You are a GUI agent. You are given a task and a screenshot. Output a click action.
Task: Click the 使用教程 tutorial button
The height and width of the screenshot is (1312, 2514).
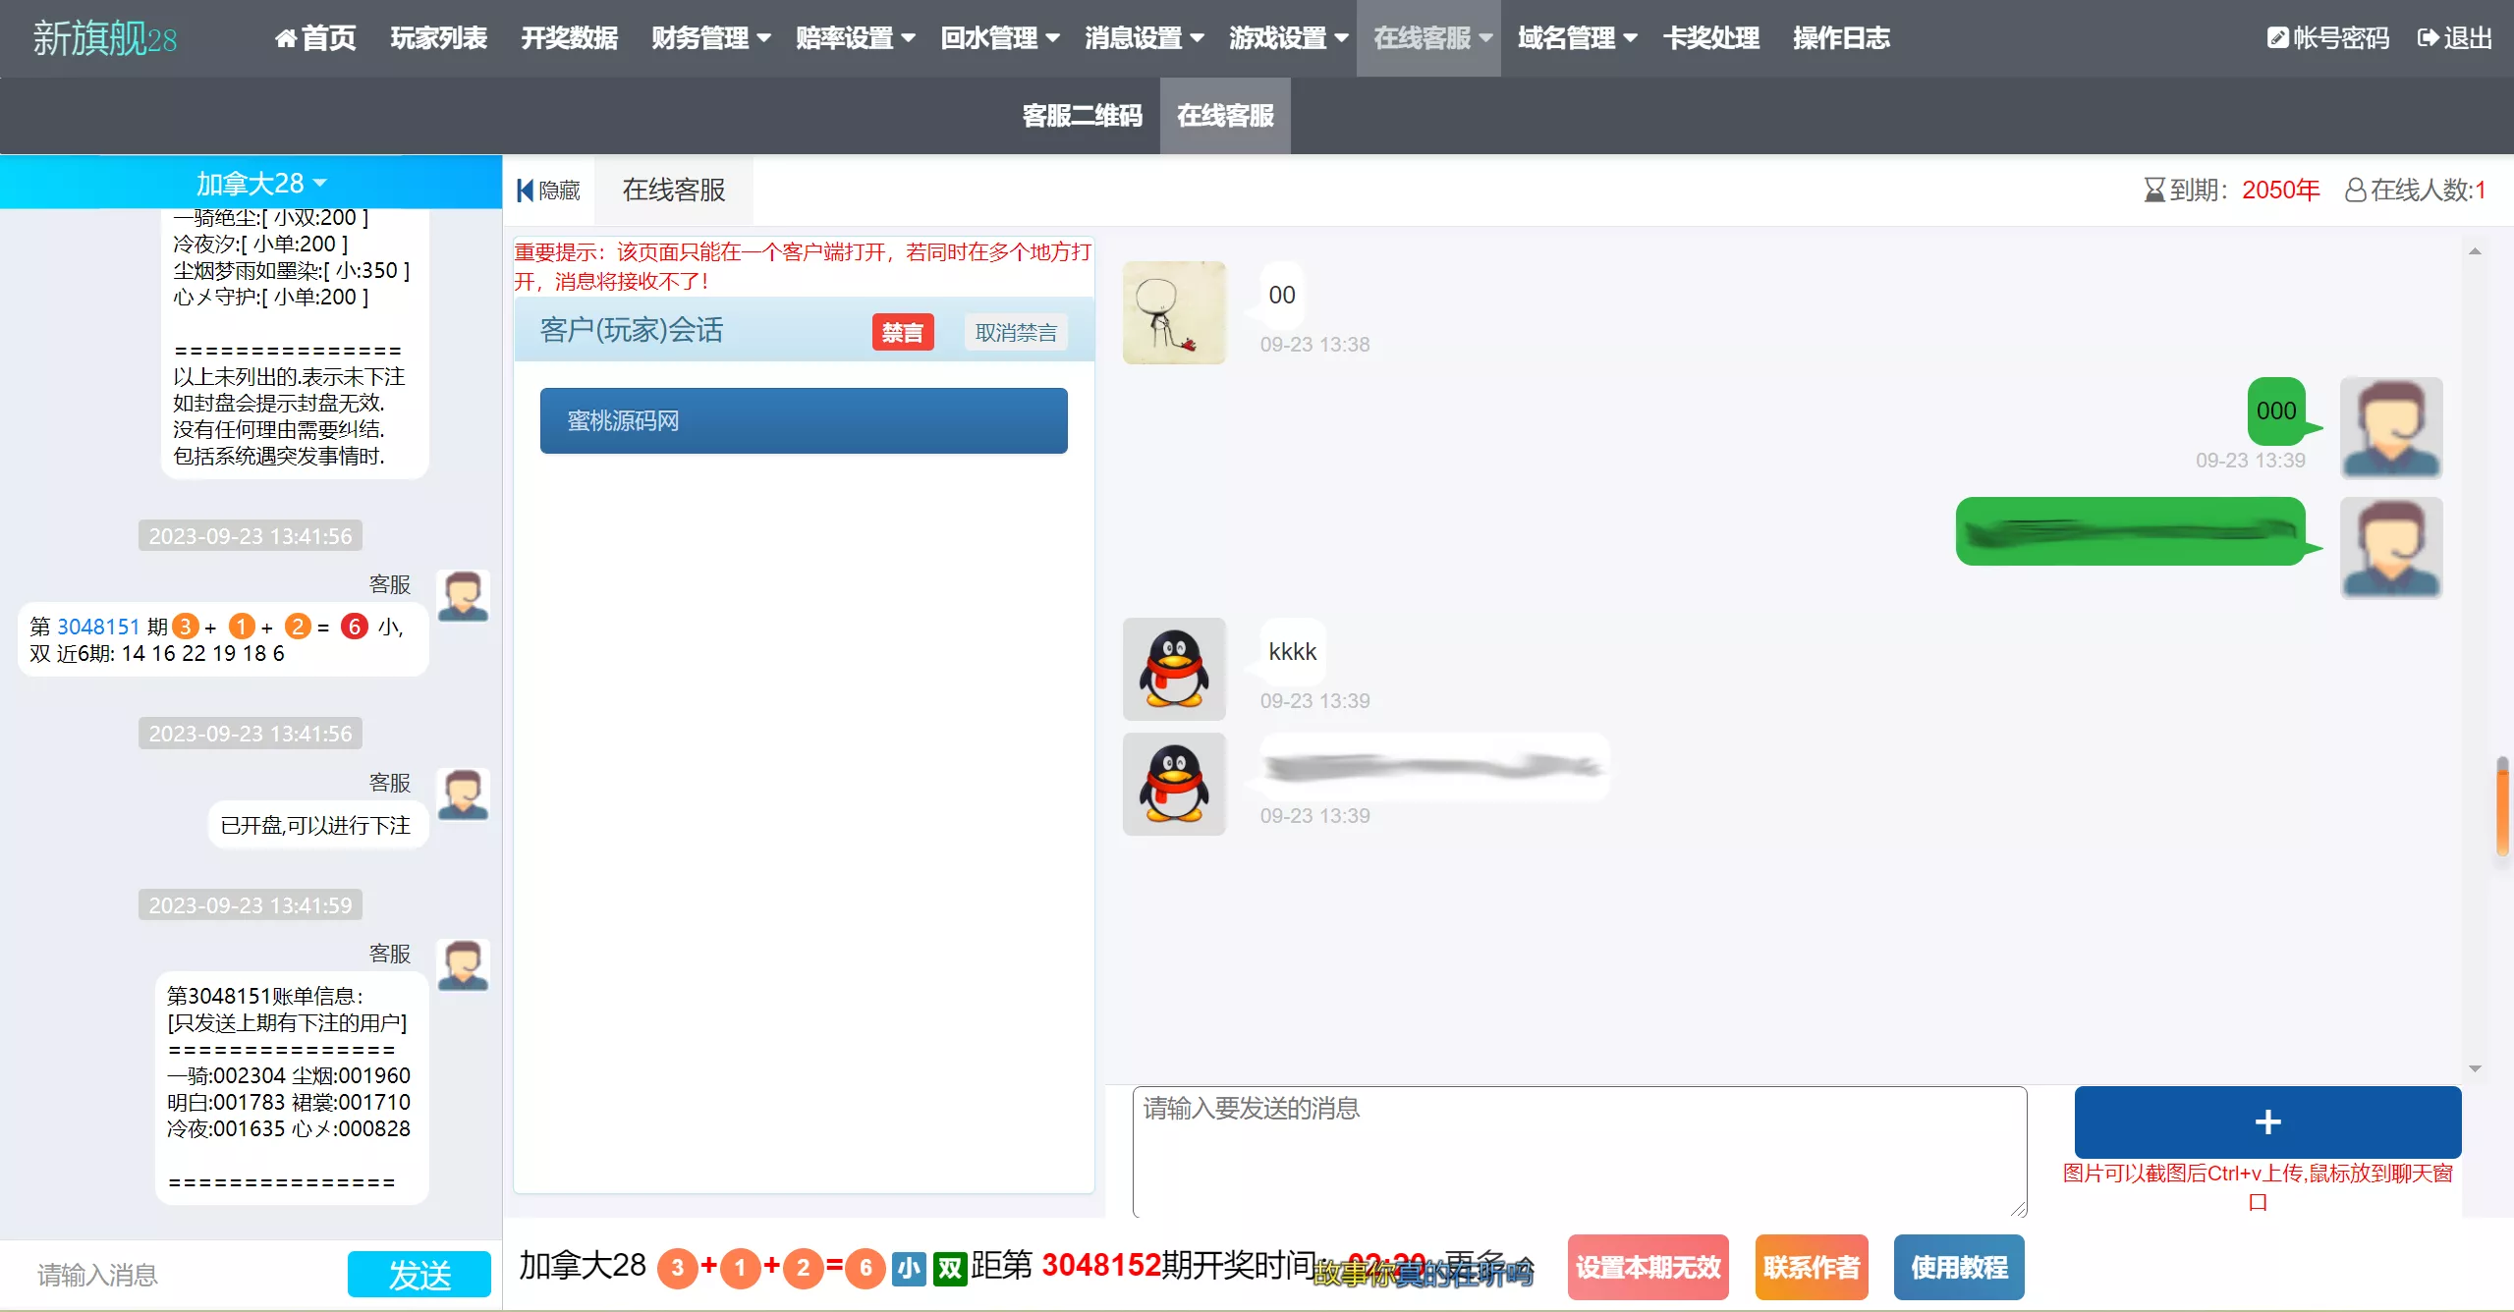point(1957,1267)
